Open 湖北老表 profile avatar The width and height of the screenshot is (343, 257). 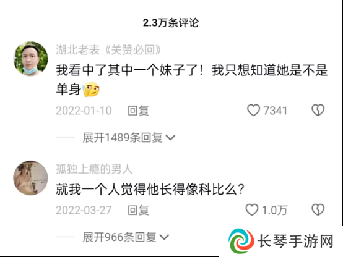point(30,59)
